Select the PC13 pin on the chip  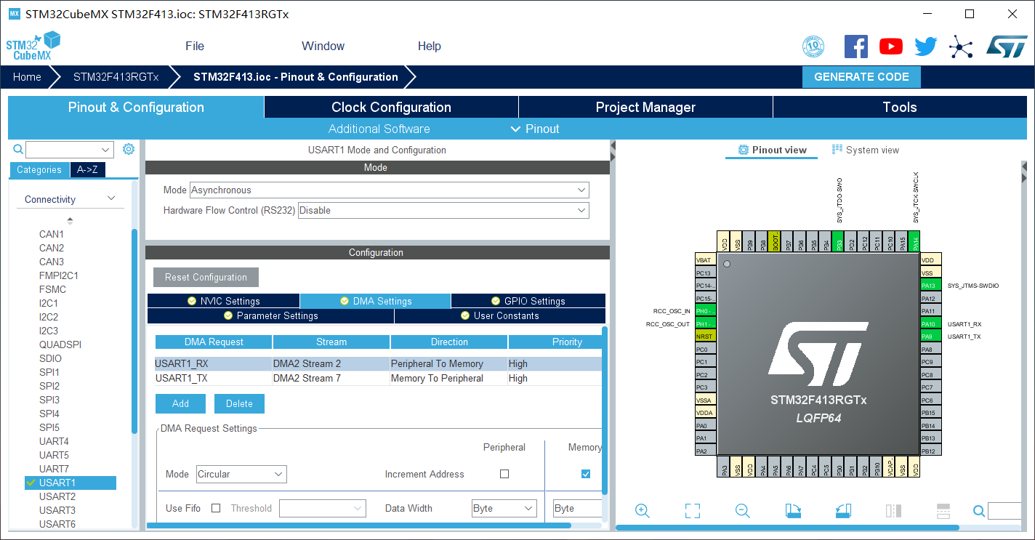pyautogui.click(x=706, y=273)
